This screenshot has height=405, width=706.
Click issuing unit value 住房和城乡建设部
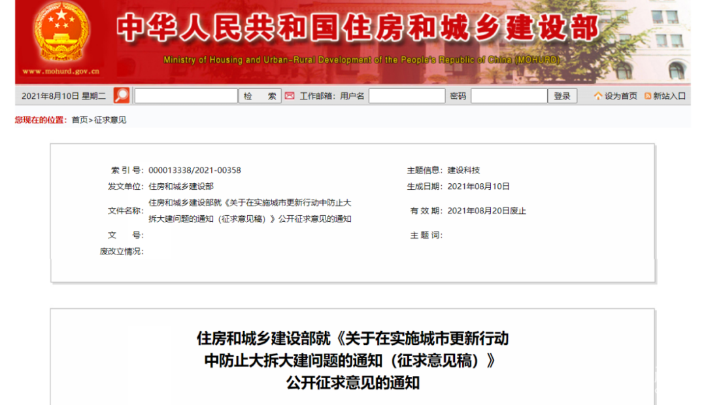coord(181,186)
